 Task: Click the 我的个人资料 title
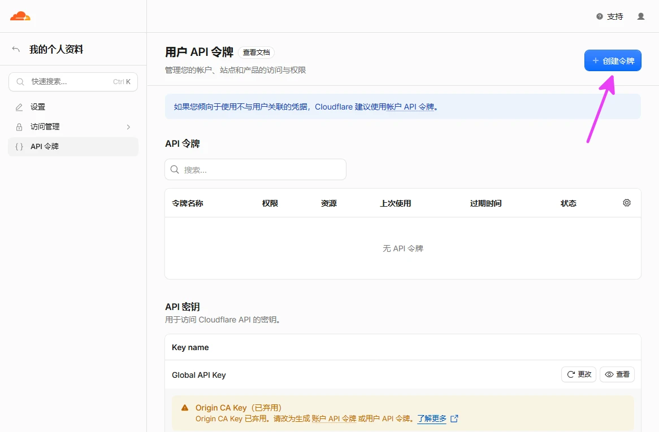(57, 49)
